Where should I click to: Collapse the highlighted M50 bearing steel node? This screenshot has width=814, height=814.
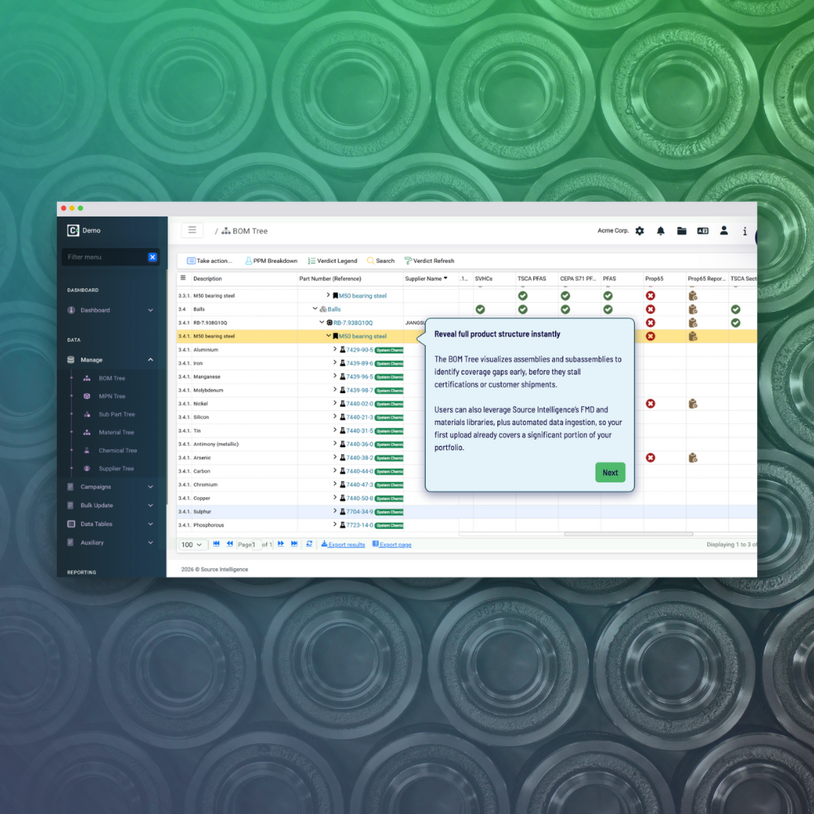(328, 335)
